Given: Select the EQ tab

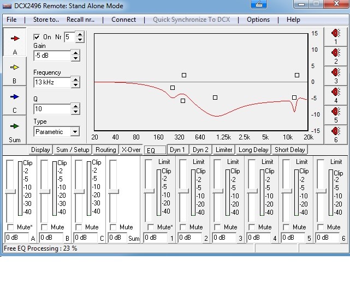Looking at the screenshot, I should tap(155, 150).
